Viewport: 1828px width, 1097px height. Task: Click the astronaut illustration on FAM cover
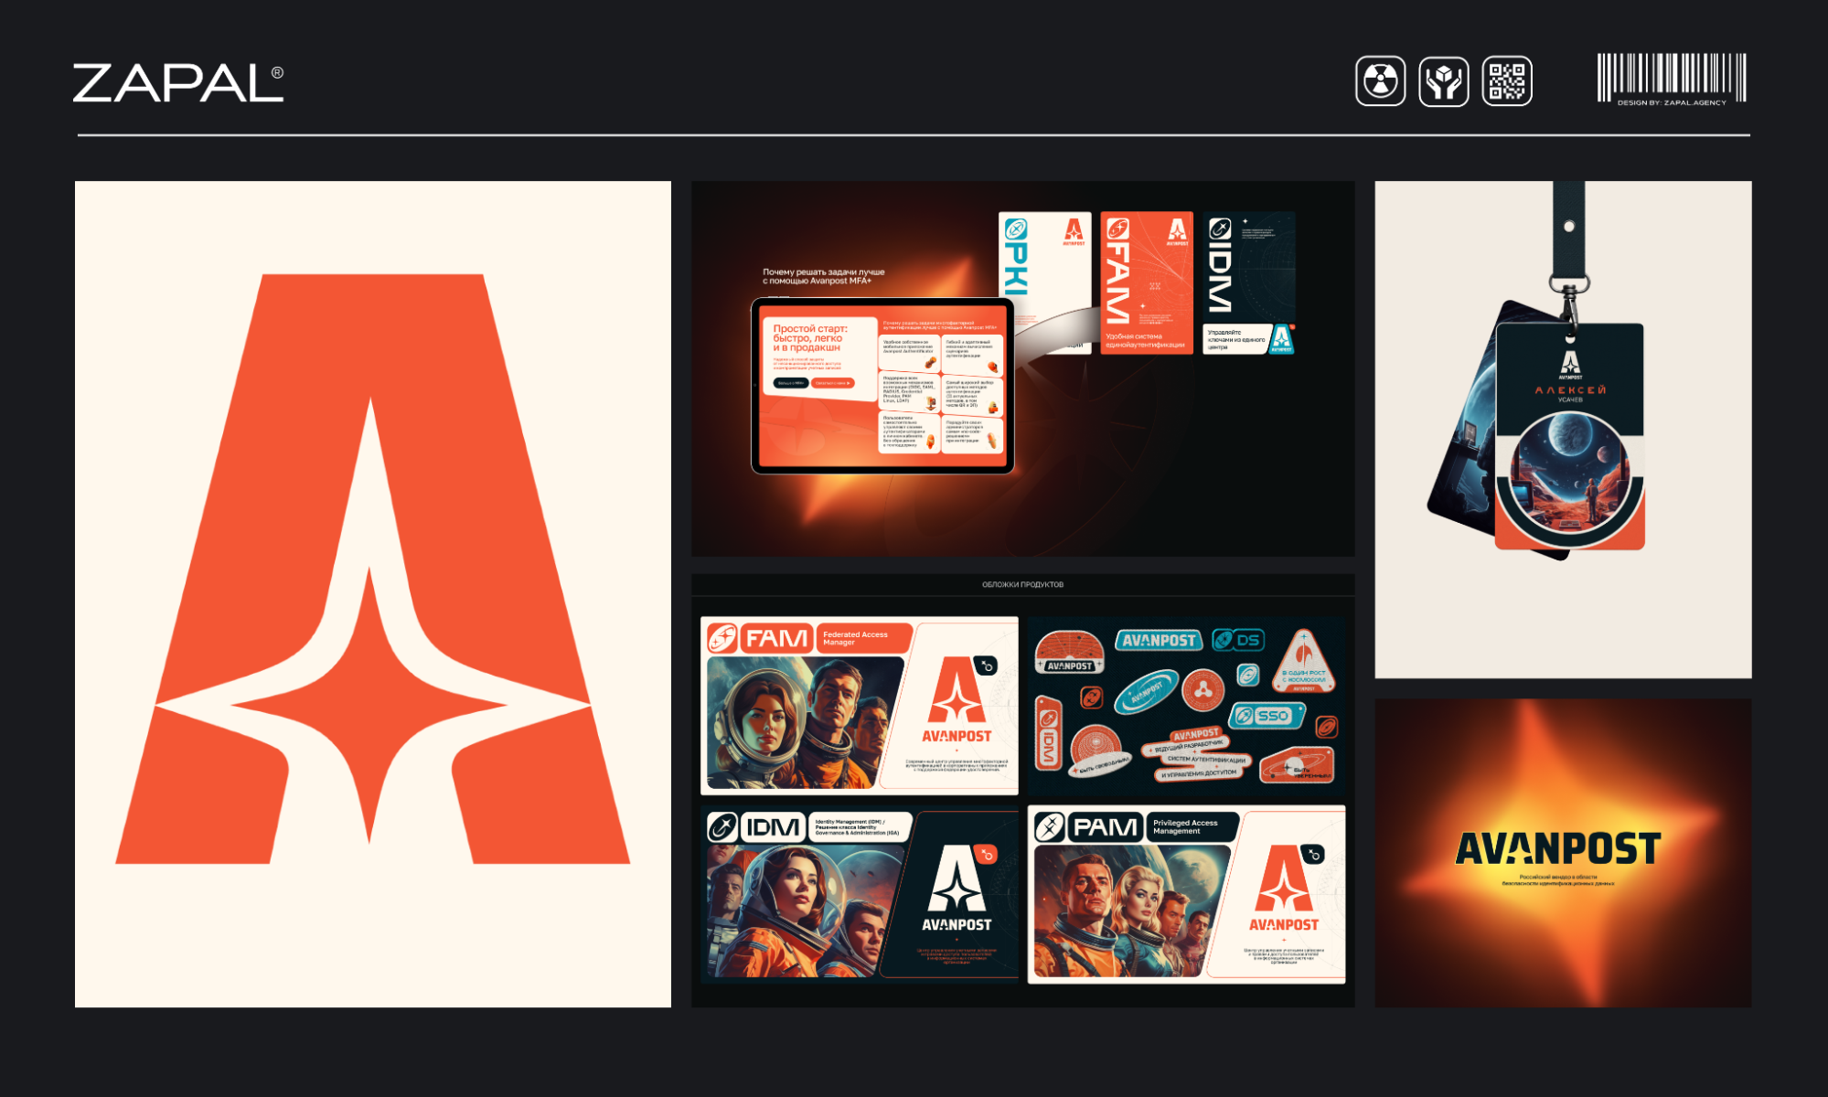click(x=804, y=722)
